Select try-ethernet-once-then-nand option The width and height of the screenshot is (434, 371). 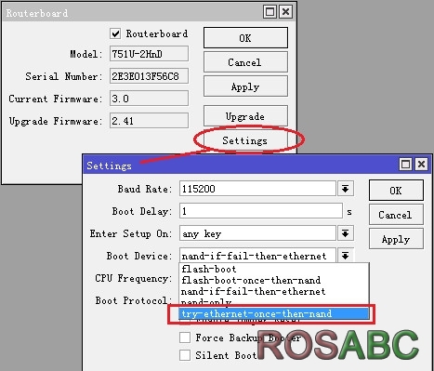point(274,313)
